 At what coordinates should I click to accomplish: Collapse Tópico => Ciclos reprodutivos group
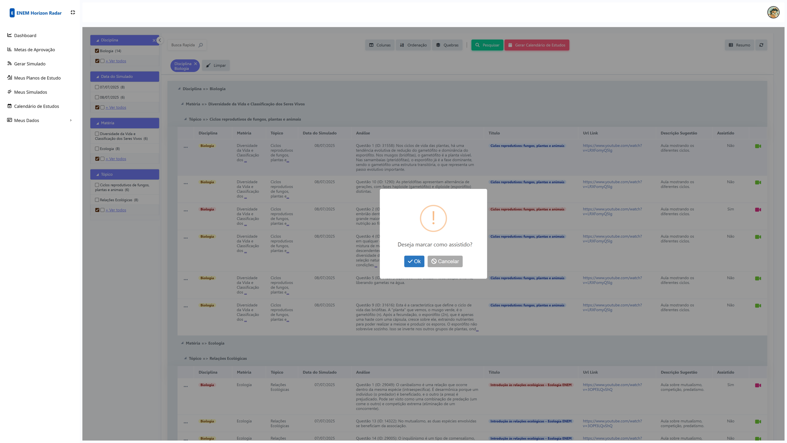point(185,119)
